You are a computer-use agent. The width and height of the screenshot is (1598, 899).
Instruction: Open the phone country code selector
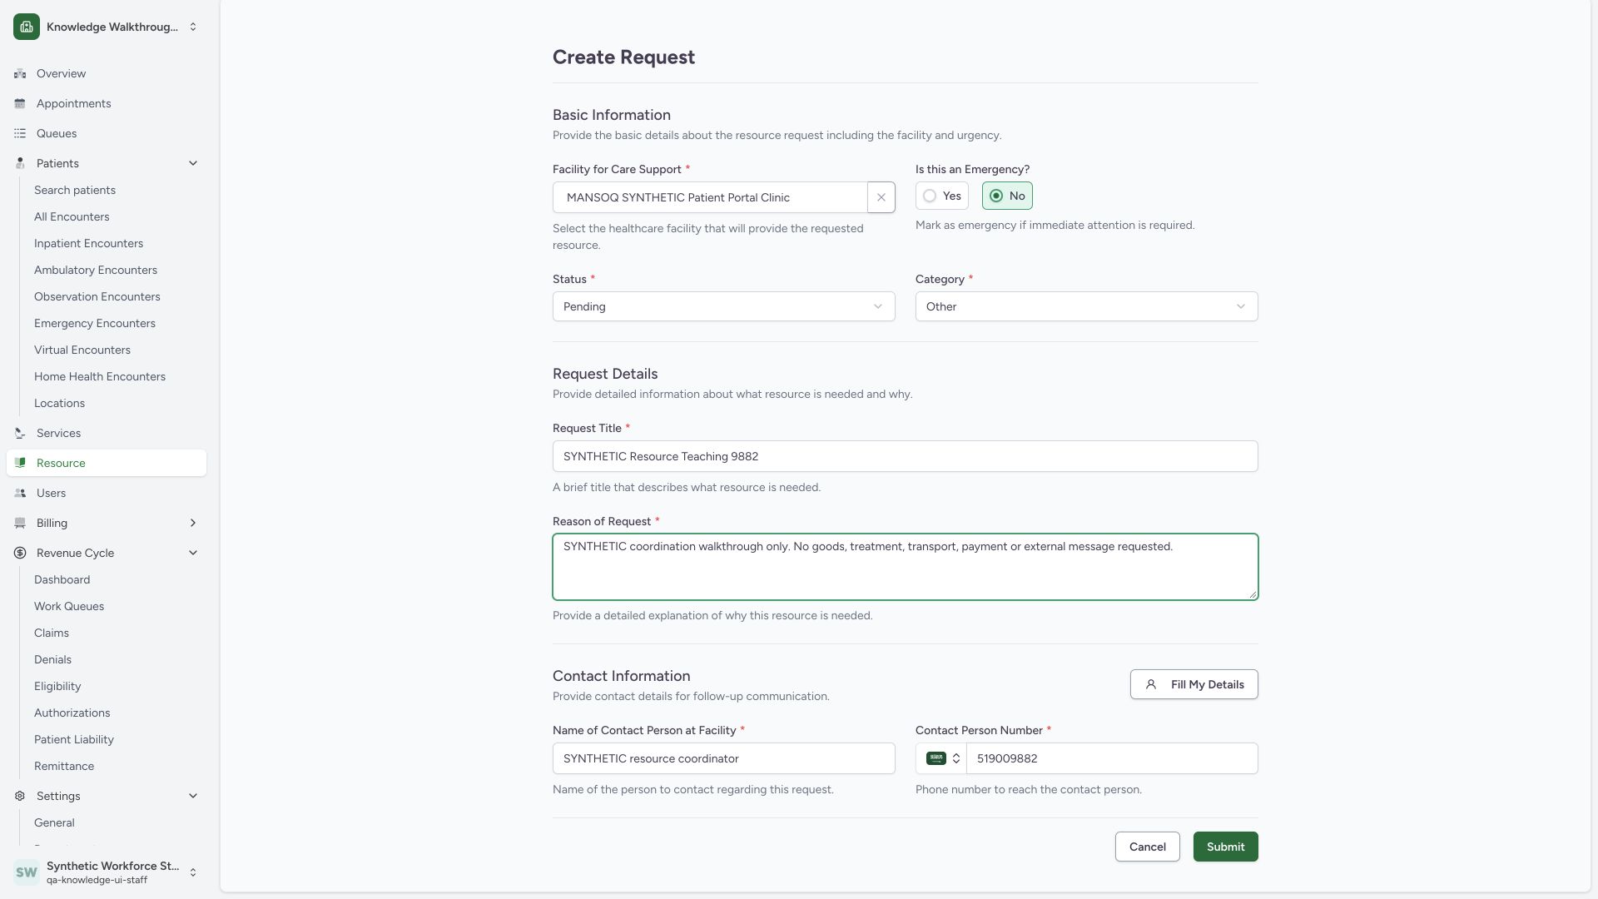[942, 758]
